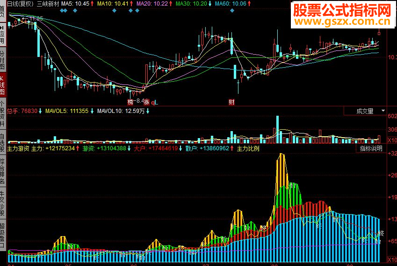Click the 财 marker icon under the price chart
Viewport: 397px width, 266px height.
(x=231, y=102)
